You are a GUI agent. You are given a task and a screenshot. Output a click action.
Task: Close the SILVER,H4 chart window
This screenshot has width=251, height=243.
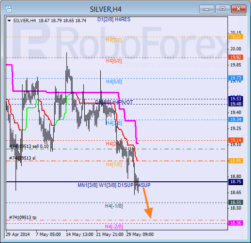tap(238, 9)
